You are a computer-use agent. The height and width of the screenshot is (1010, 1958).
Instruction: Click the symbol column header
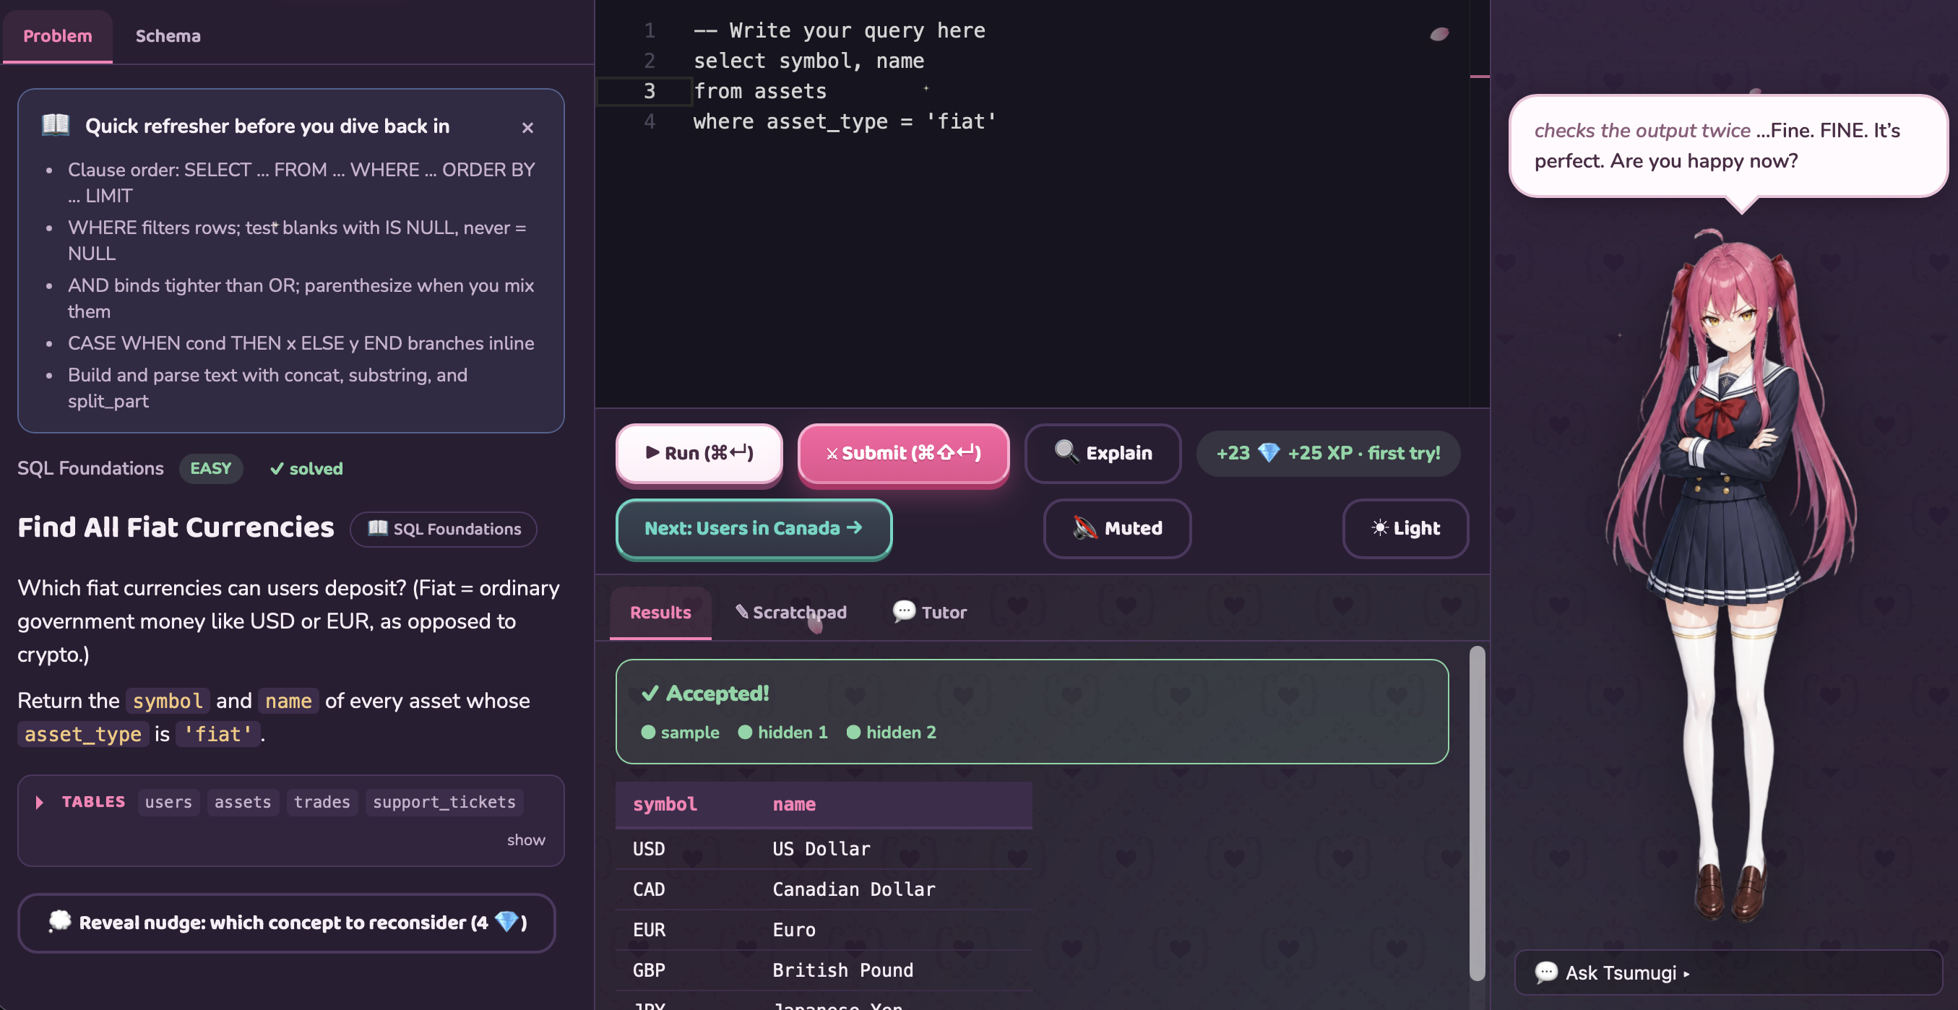[665, 804]
